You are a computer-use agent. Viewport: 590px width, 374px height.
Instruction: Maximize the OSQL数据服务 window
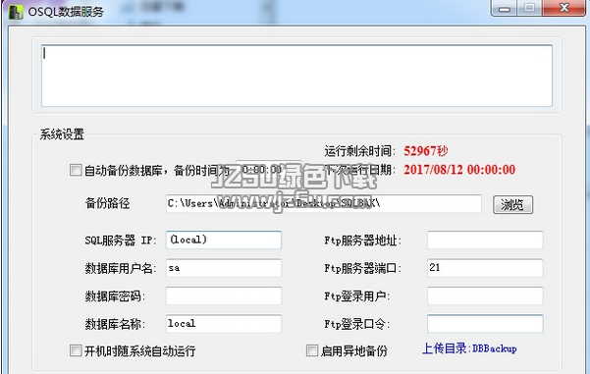[529, 8]
